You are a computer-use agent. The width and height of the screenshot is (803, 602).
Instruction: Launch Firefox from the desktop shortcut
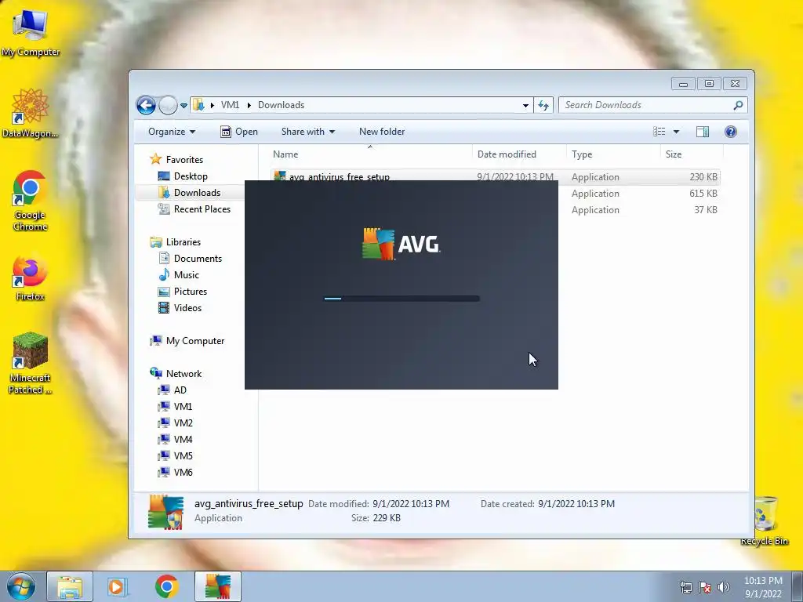[x=31, y=278]
